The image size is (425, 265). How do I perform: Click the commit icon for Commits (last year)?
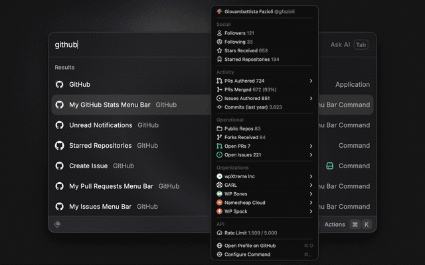[219, 107]
